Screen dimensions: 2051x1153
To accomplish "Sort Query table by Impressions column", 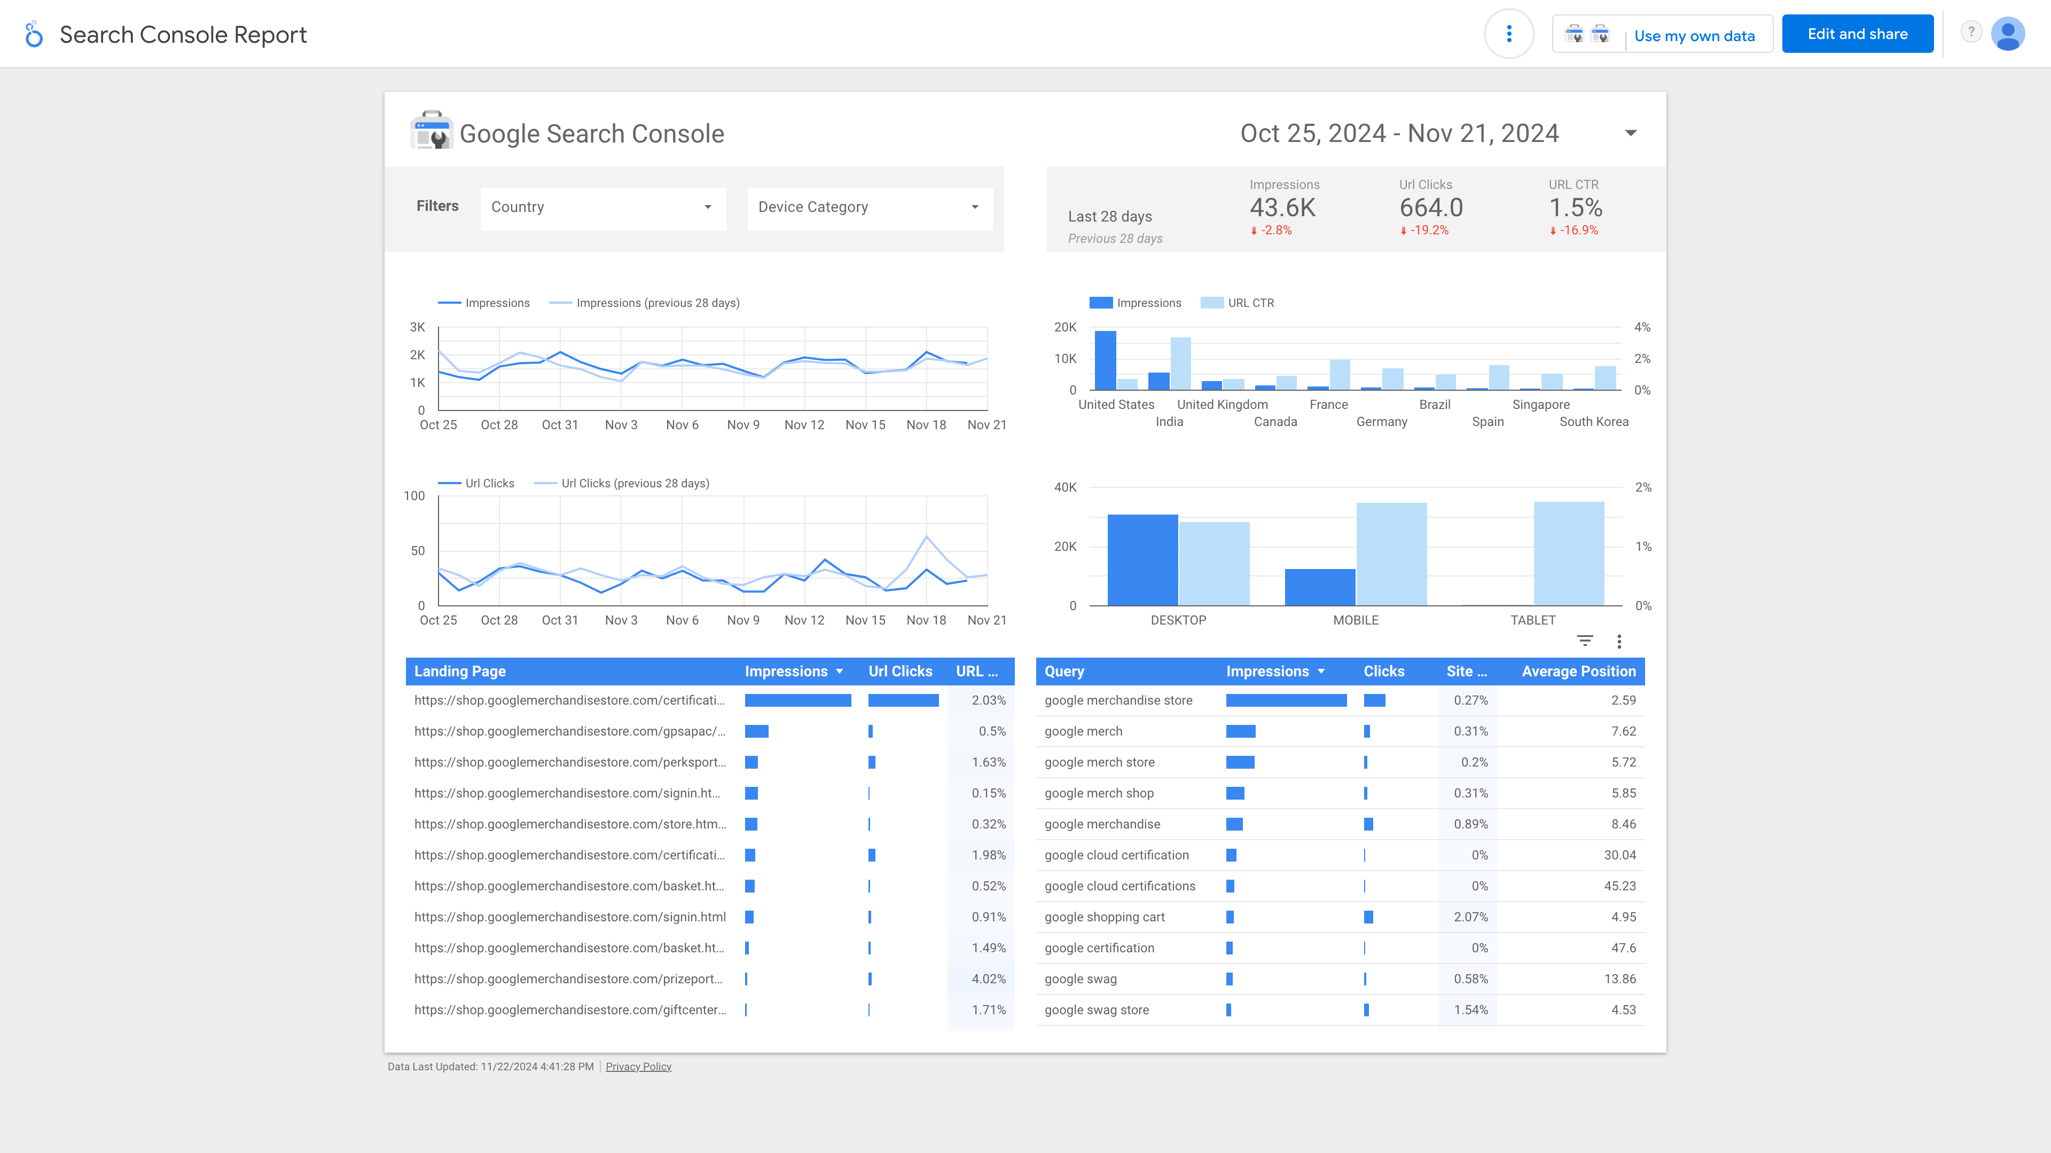I will click(x=1275, y=671).
